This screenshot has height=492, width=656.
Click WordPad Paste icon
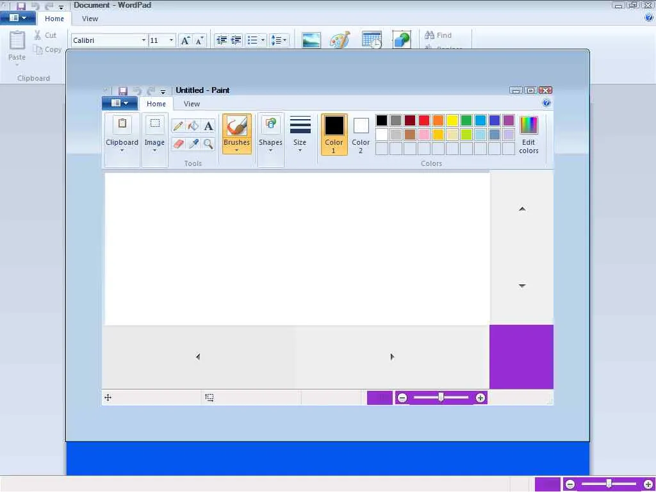click(x=17, y=41)
